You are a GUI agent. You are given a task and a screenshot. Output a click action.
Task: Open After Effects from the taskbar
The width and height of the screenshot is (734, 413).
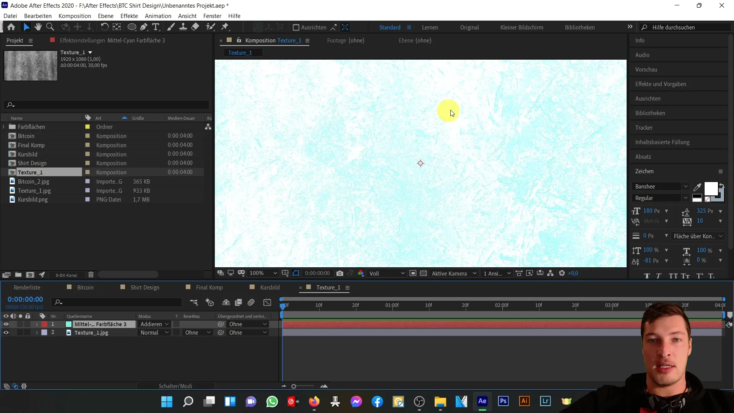482,401
